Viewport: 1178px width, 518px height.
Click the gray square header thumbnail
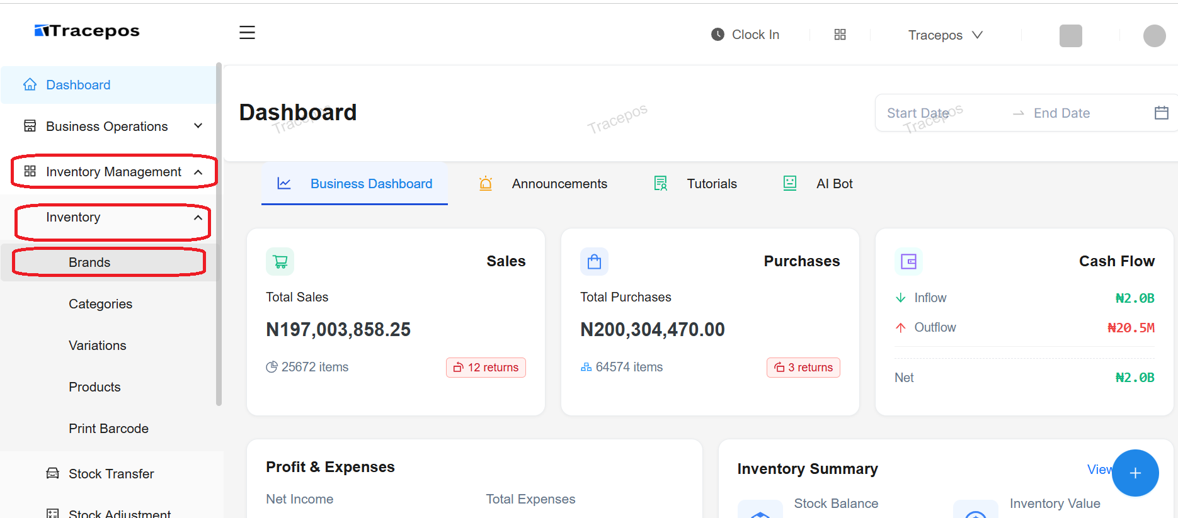pos(1070,36)
